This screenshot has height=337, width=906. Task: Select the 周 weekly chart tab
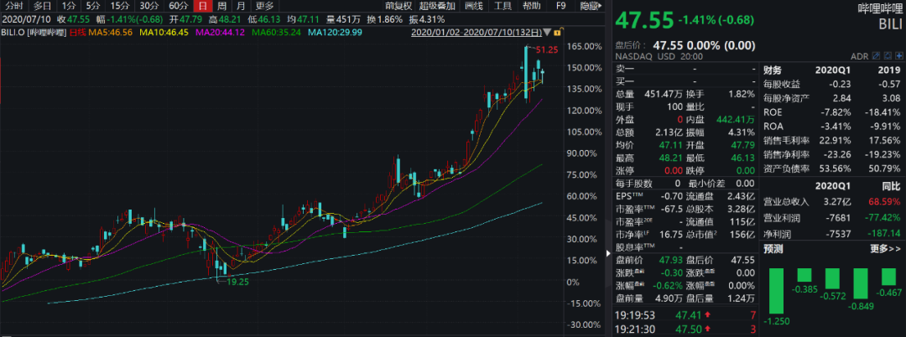point(221,7)
